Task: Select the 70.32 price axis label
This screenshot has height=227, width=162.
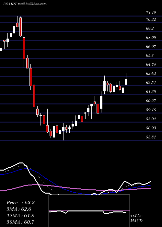Action: tap(151, 19)
